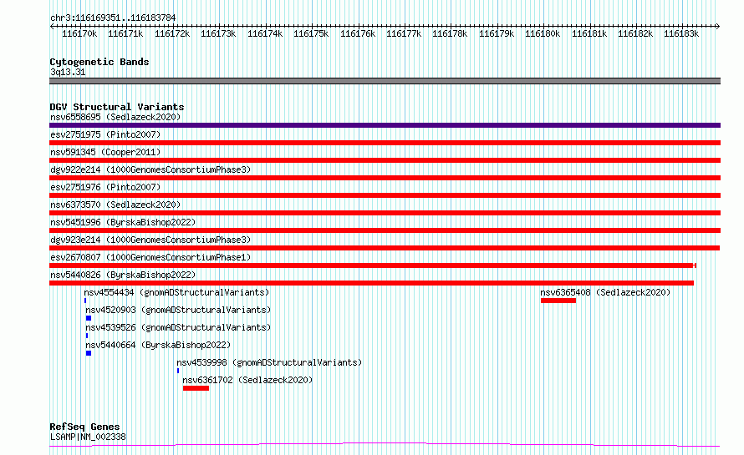The width and height of the screenshot is (744, 455).
Task: Select red bar under dgv923e214
Action: click(385, 248)
